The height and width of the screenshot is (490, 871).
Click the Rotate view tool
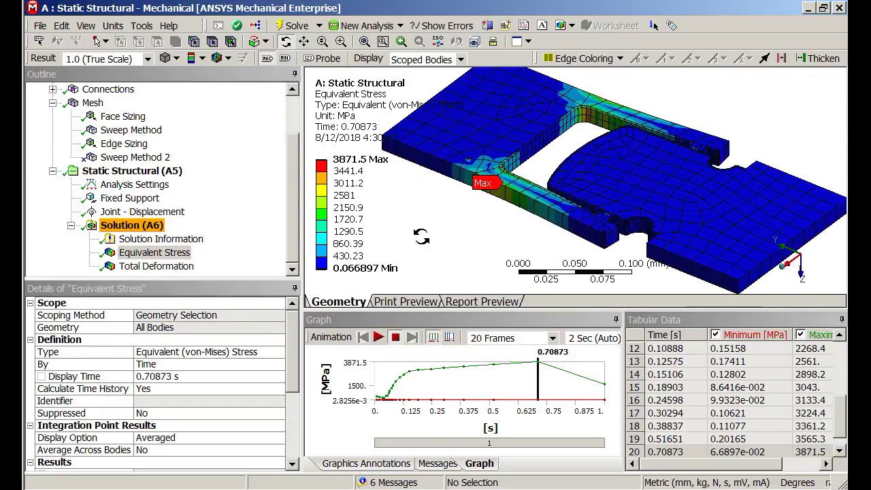click(286, 42)
